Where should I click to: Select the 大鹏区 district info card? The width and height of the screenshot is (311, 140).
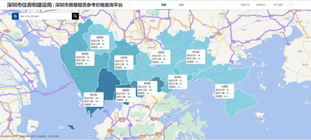click(x=225, y=91)
